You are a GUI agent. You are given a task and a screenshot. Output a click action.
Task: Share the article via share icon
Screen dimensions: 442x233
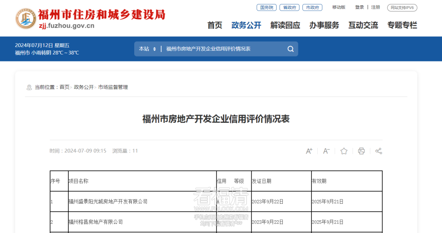379,151
